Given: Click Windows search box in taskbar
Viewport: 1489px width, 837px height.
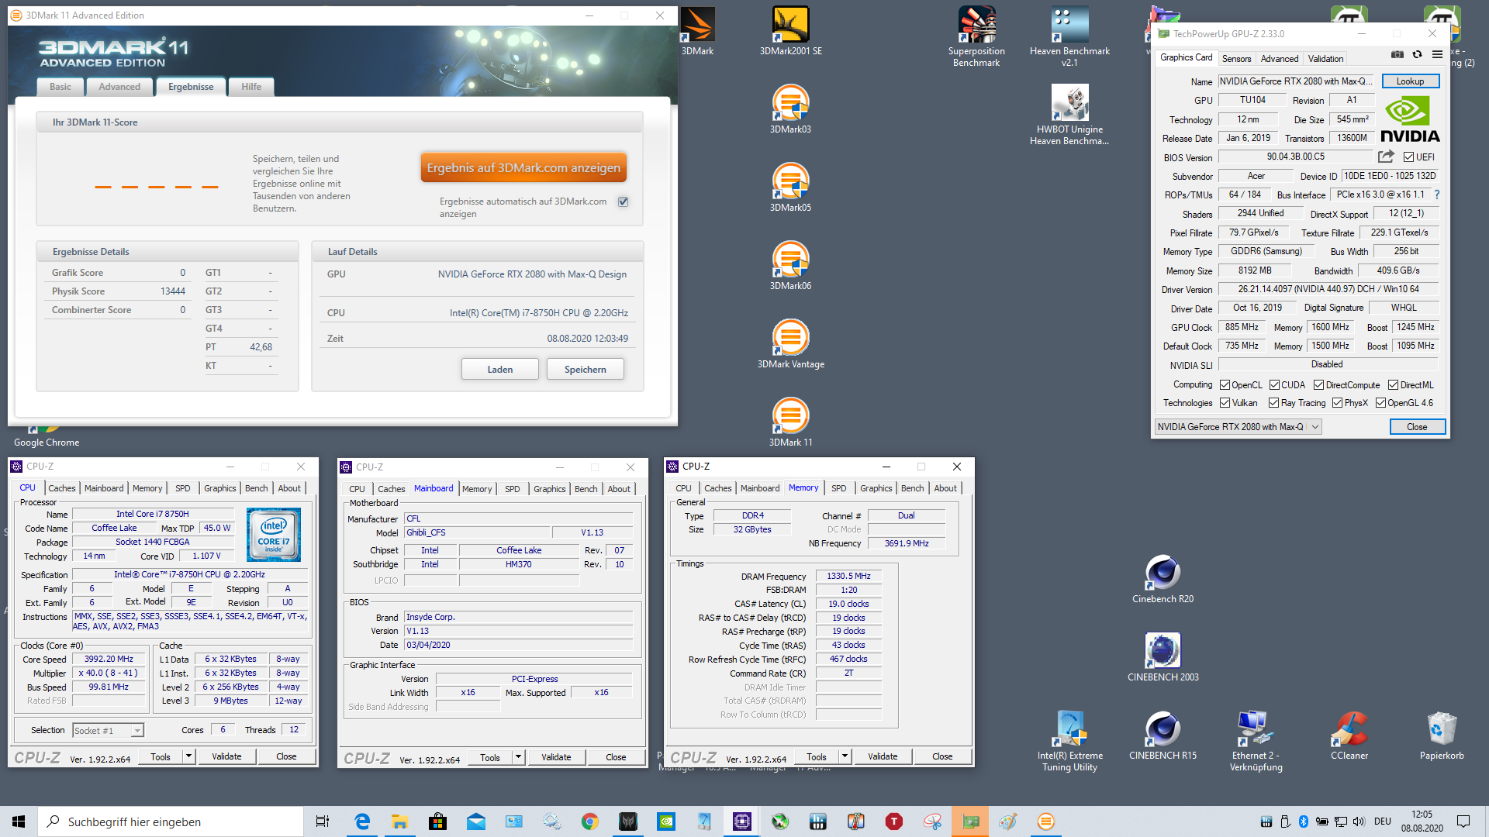Looking at the screenshot, I should coord(170,821).
